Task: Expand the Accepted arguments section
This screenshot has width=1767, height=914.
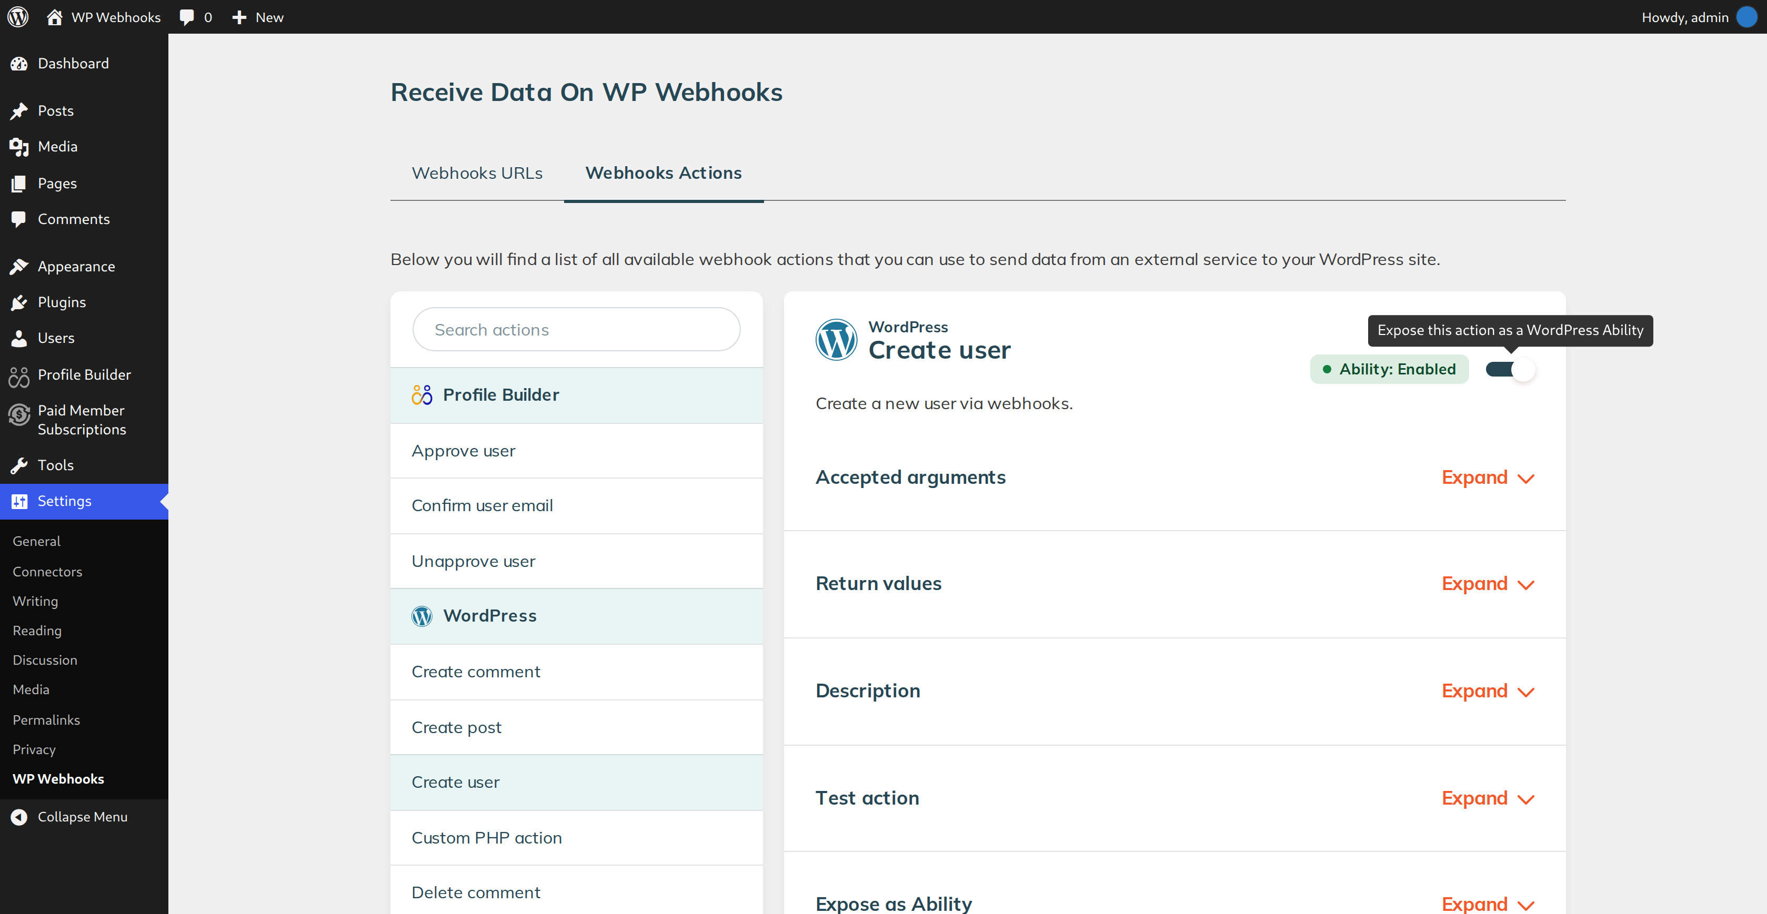Action: (x=1487, y=477)
